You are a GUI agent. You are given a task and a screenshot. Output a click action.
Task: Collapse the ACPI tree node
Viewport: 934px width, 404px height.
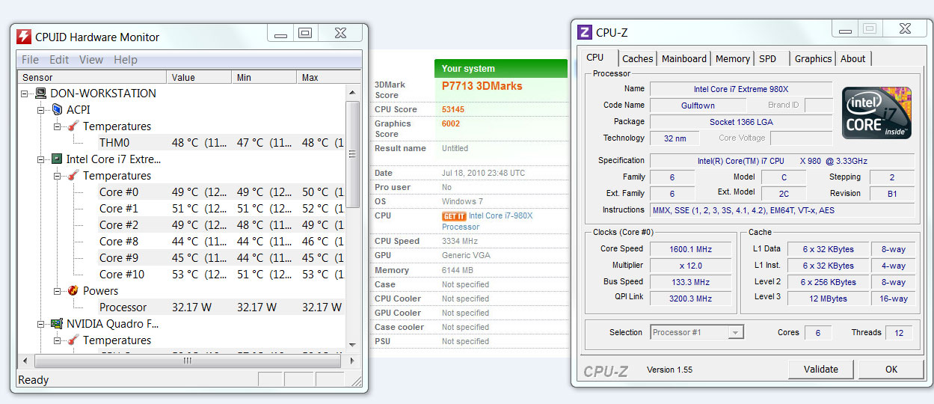[x=41, y=110]
